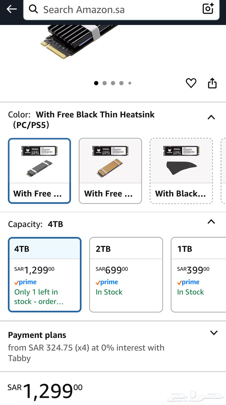Image resolution: width=226 pixels, height=405 pixels.
Task: Select the 2TB capacity option
Action: click(126, 275)
